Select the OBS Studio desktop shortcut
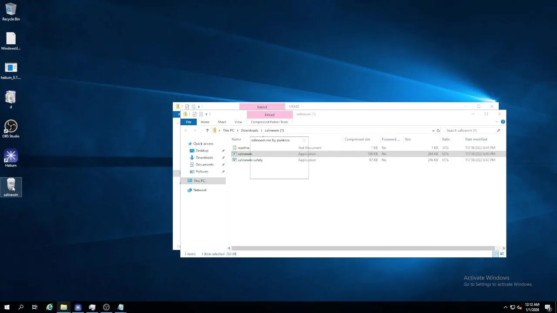 click(11, 129)
